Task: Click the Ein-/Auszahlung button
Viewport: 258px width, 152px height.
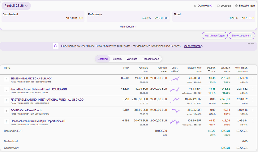Action: 242,36
